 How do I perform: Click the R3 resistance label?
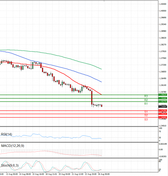pyautogui.click(x=146, y=96)
